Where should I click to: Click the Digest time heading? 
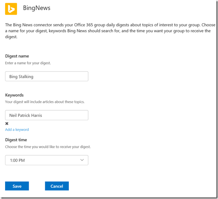16,140
